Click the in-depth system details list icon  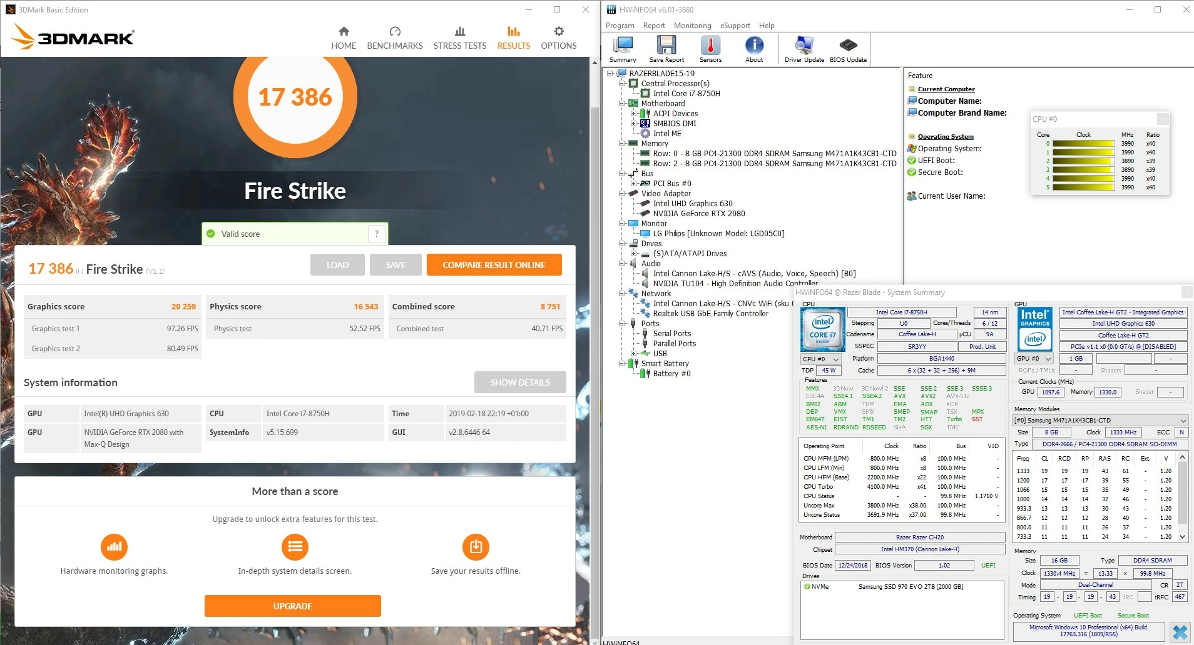pos(295,547)
